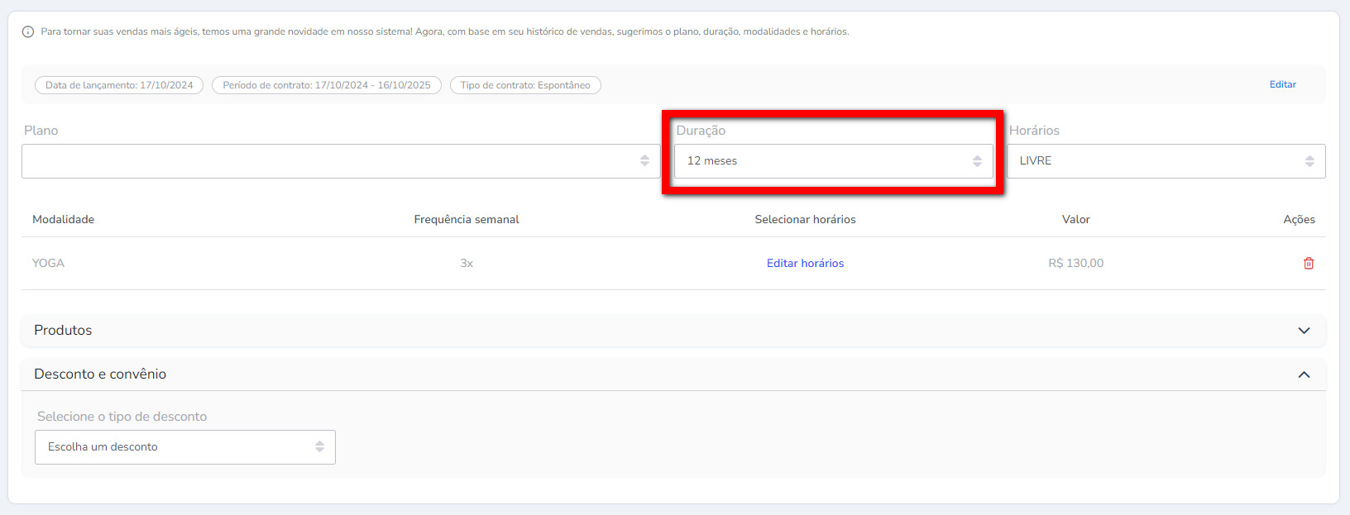
Task: Open the Escolha um desconto dropdown
Action: [x=174, y=447]
